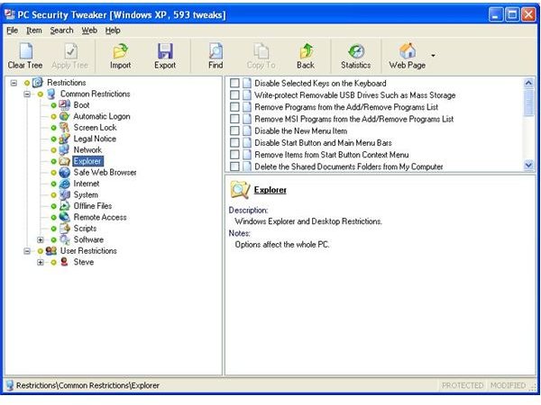The image size is (541, 405).
Task: Select the Steve user icon
Action: tap(65, 262)
